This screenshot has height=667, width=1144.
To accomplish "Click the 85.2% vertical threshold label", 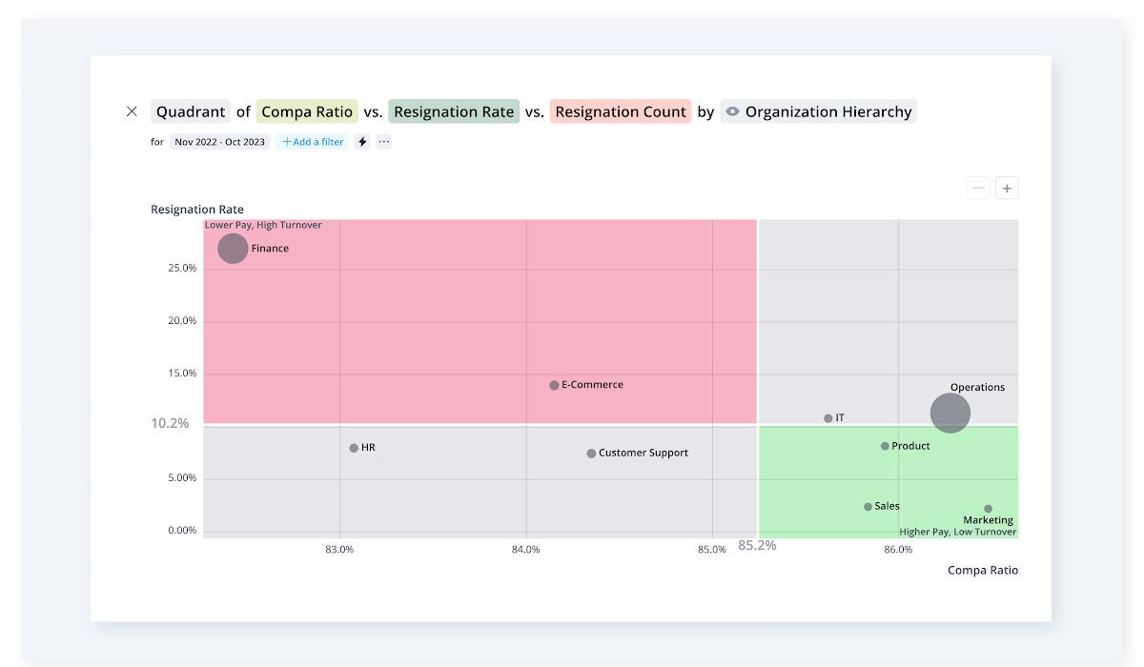I will [757, 545].
